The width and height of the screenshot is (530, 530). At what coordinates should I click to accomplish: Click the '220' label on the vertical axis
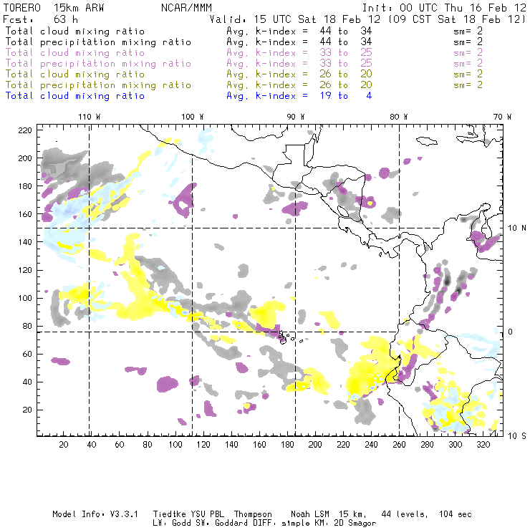click(25, 130)
